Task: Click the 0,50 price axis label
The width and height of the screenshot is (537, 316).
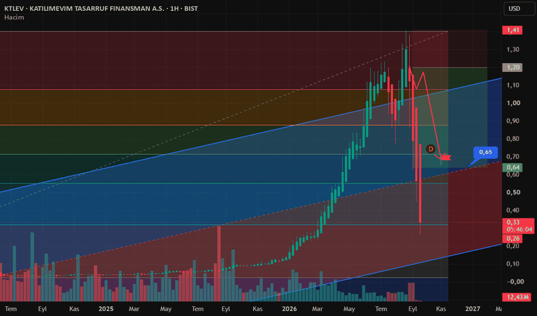Action: tap(513, 192)
